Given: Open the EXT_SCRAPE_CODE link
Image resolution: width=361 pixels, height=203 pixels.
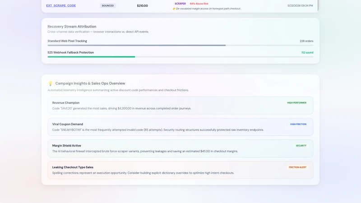Looking at the screenshot, I should (x=61, y=5).
